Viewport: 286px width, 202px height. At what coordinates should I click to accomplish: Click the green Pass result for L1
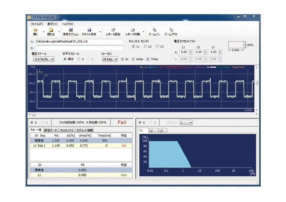tap(124, 175)
